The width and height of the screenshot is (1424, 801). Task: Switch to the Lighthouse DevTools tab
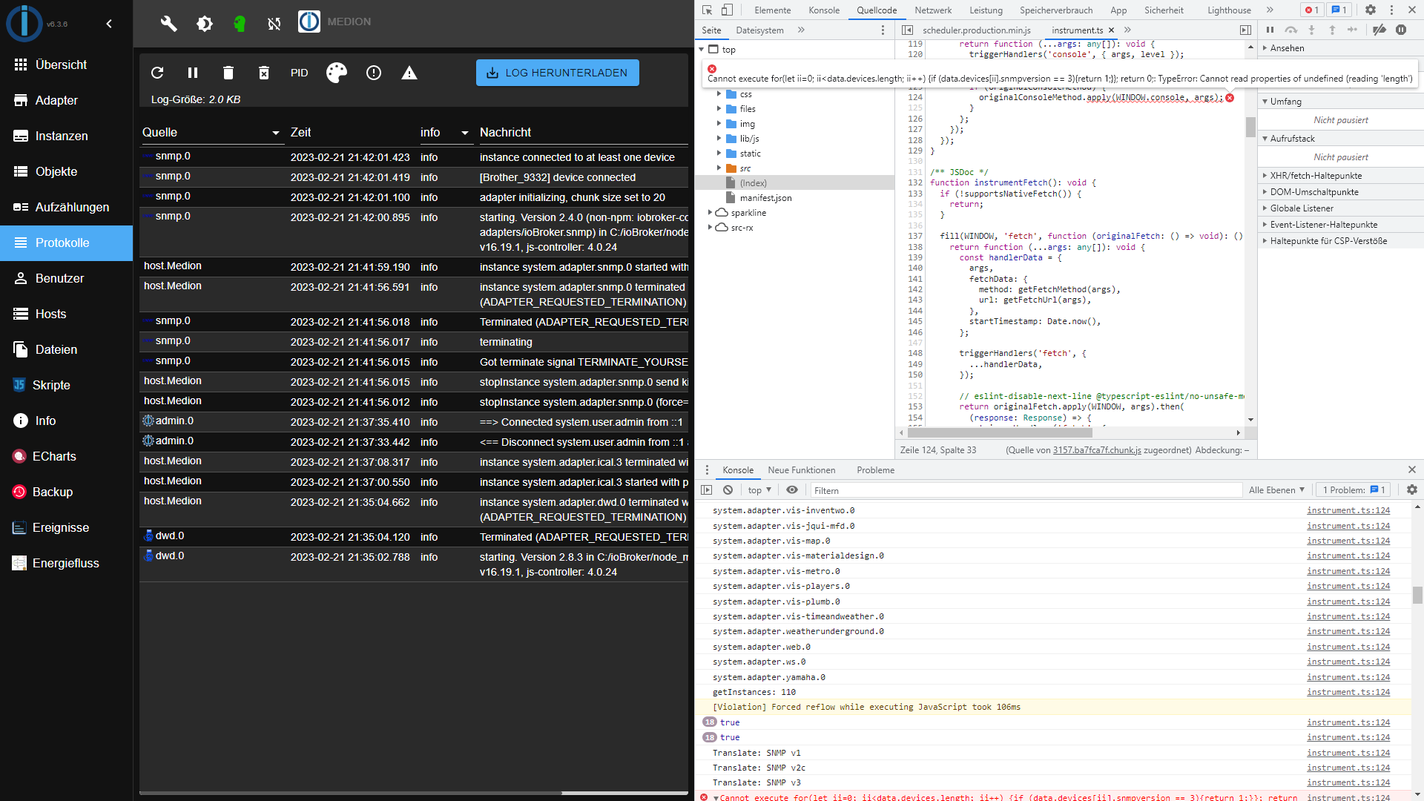click(x=1229, y=10)
